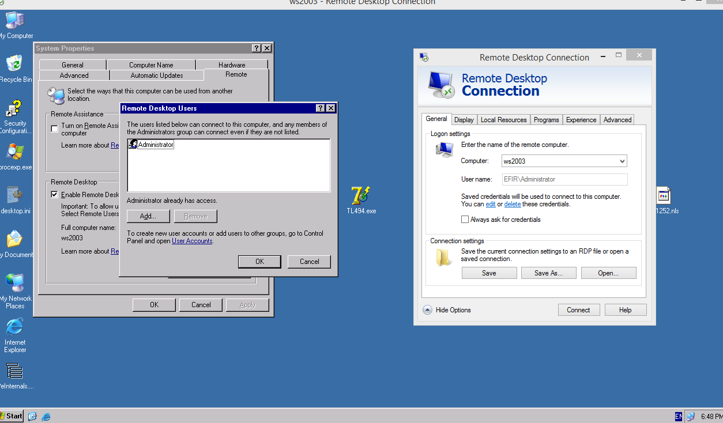The height and width of the screenshot is (423, 723).
Task: Open the Experience tab
Action: (x=581, y=120)
